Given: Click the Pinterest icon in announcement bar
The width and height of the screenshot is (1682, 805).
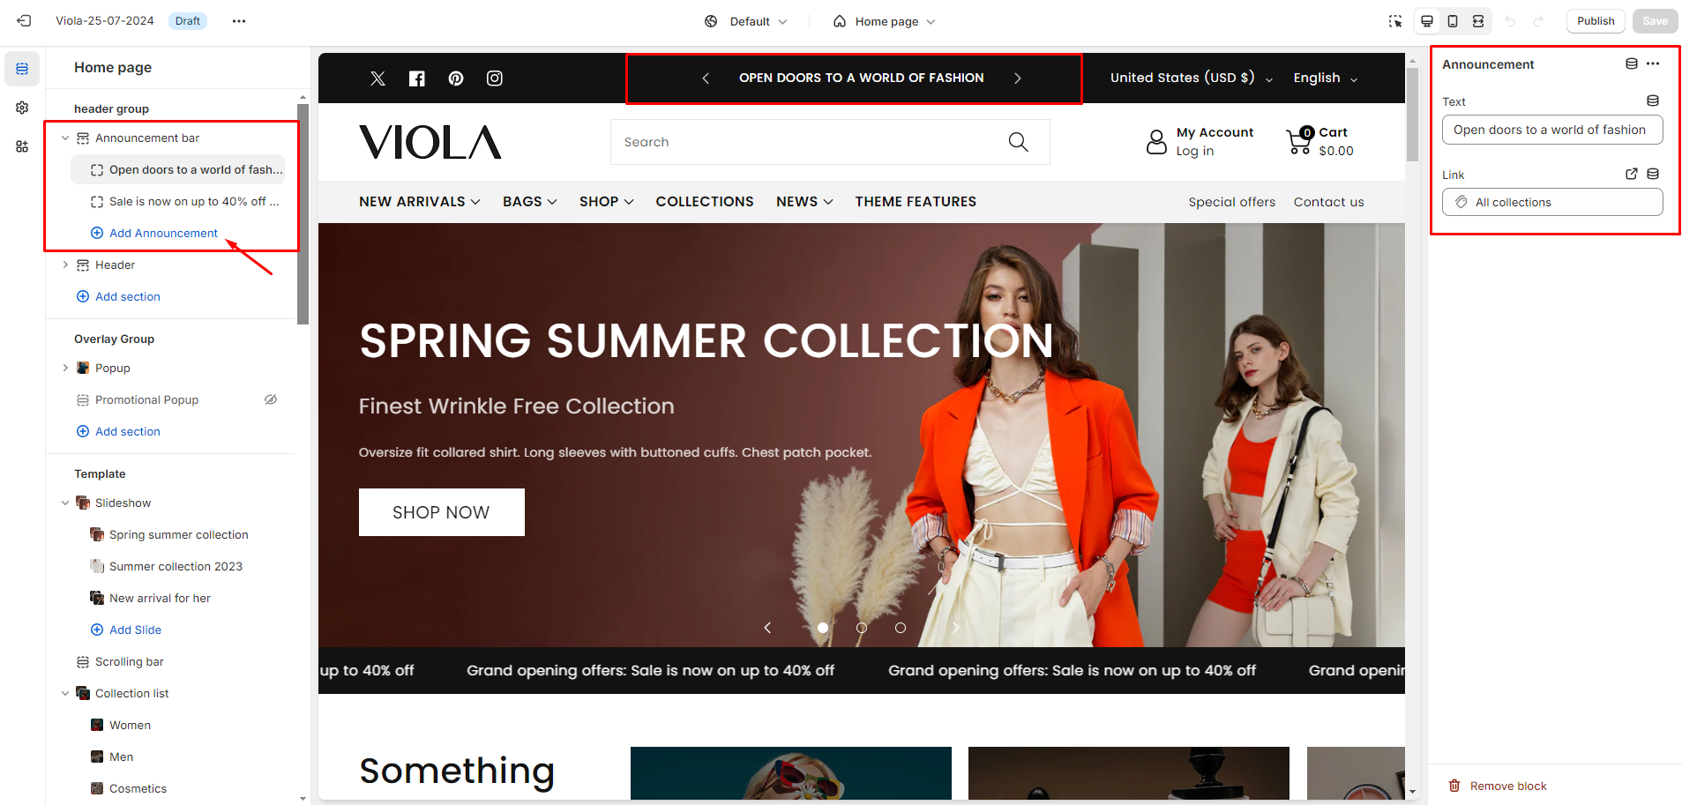Looking at the screenshot, I should point(456,78).
